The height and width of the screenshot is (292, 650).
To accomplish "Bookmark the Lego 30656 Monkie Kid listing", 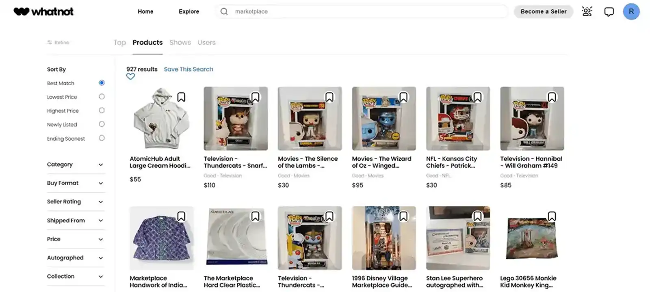I will pyautogui.click(x=552, y=216).
